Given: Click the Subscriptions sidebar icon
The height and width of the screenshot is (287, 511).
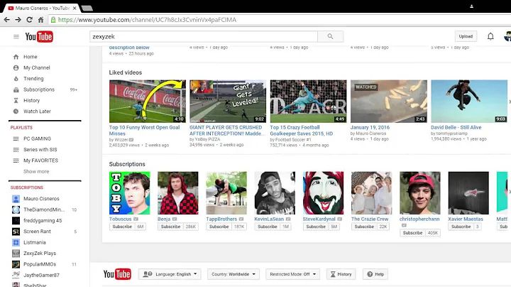Looking at the screenshot, I should [16, 90].
